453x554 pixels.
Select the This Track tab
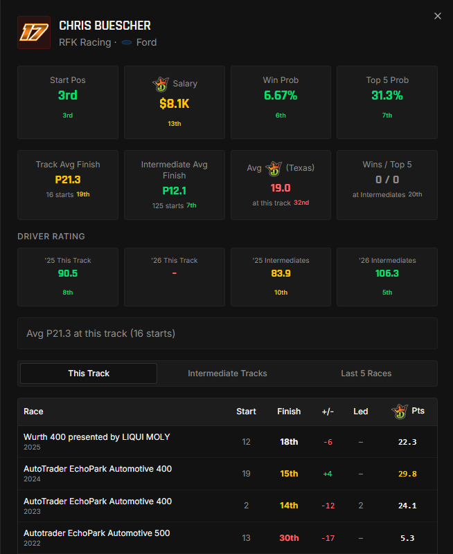[x=89, y=373]
